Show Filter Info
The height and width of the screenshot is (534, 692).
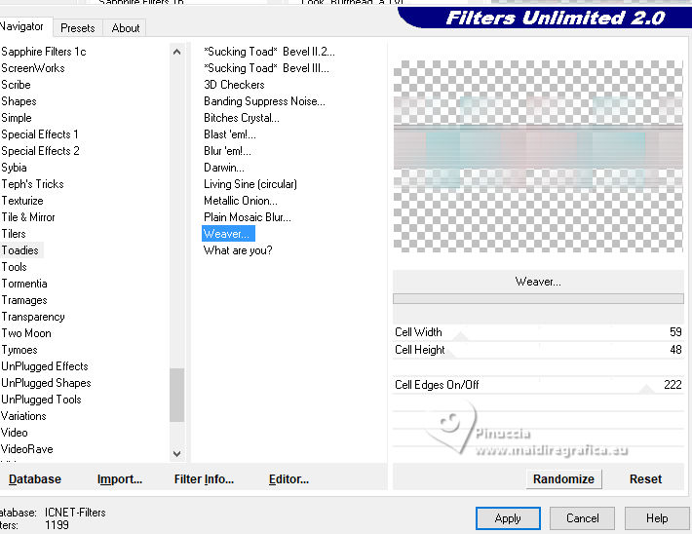(204, 478)
